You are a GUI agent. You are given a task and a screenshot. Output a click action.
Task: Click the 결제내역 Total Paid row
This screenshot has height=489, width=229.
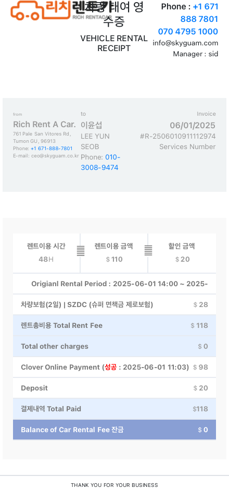(114, 409)
